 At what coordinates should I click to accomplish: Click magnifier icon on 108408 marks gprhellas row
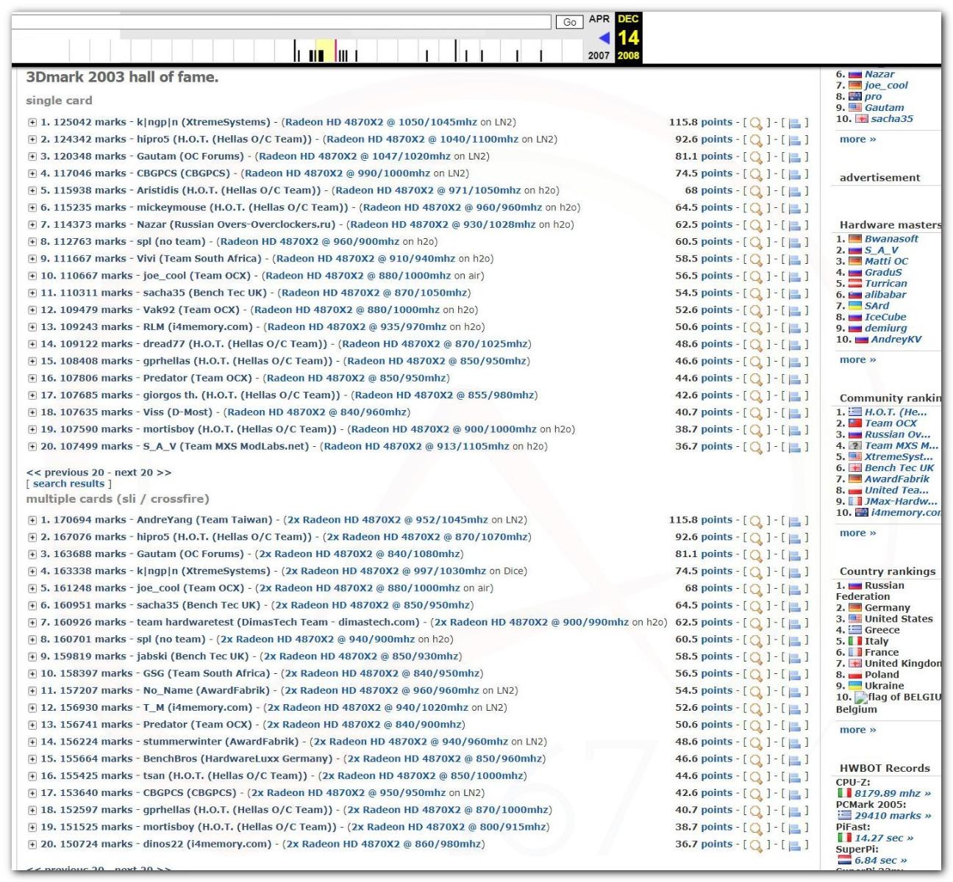pyautogui.click(x=755, y=362)
